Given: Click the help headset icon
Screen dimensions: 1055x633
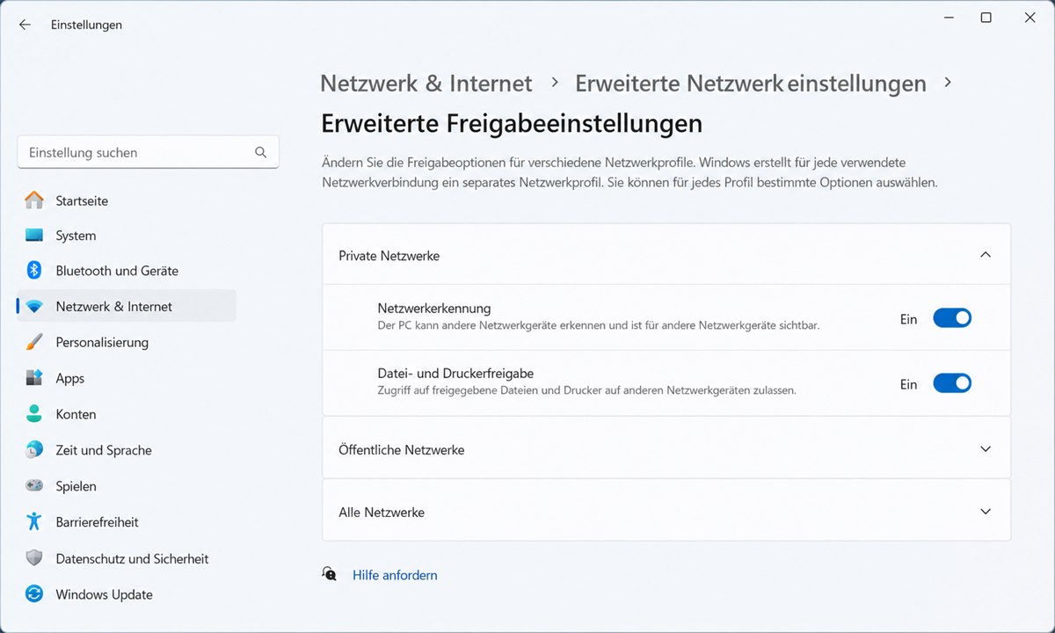Looking at the screenshot, I should pos(330,575).
